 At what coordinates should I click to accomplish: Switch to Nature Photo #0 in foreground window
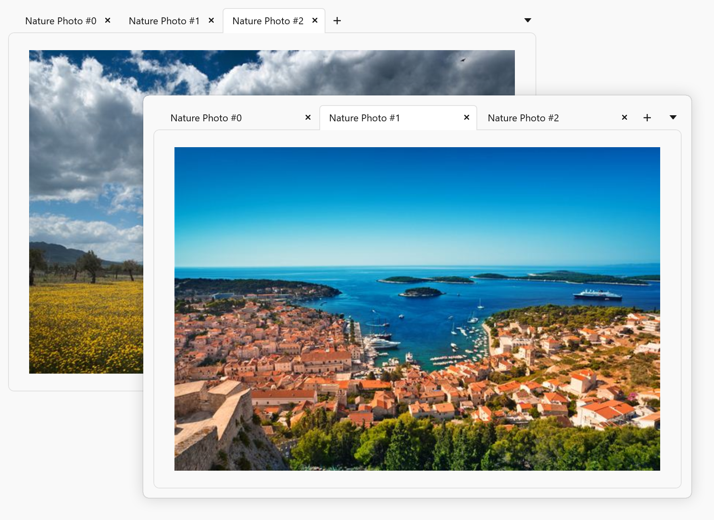[206, 118]
